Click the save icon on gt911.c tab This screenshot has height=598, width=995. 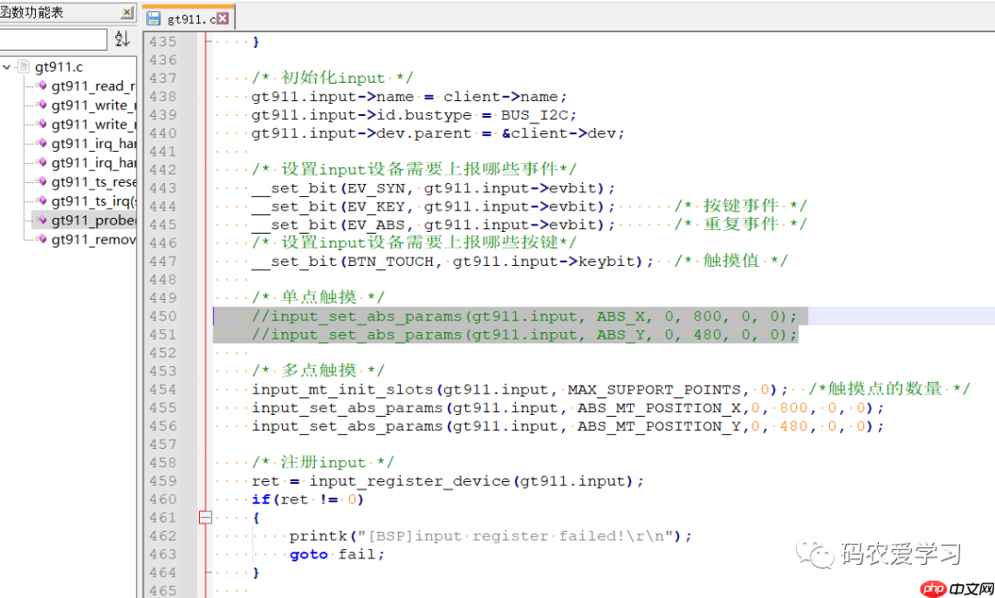point(154,18)
